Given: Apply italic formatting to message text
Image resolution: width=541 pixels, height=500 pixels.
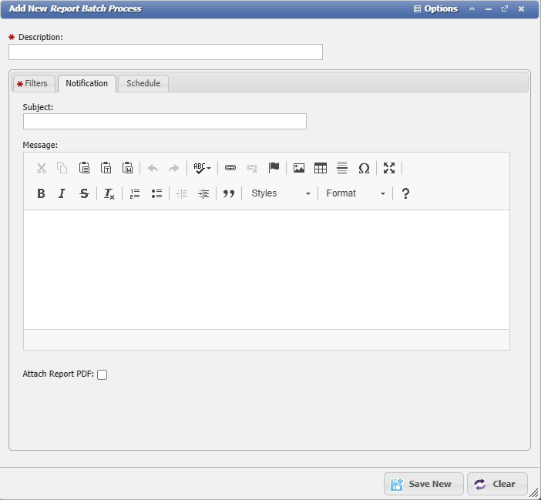Looking at the screenshot, I should coord(62,193).
